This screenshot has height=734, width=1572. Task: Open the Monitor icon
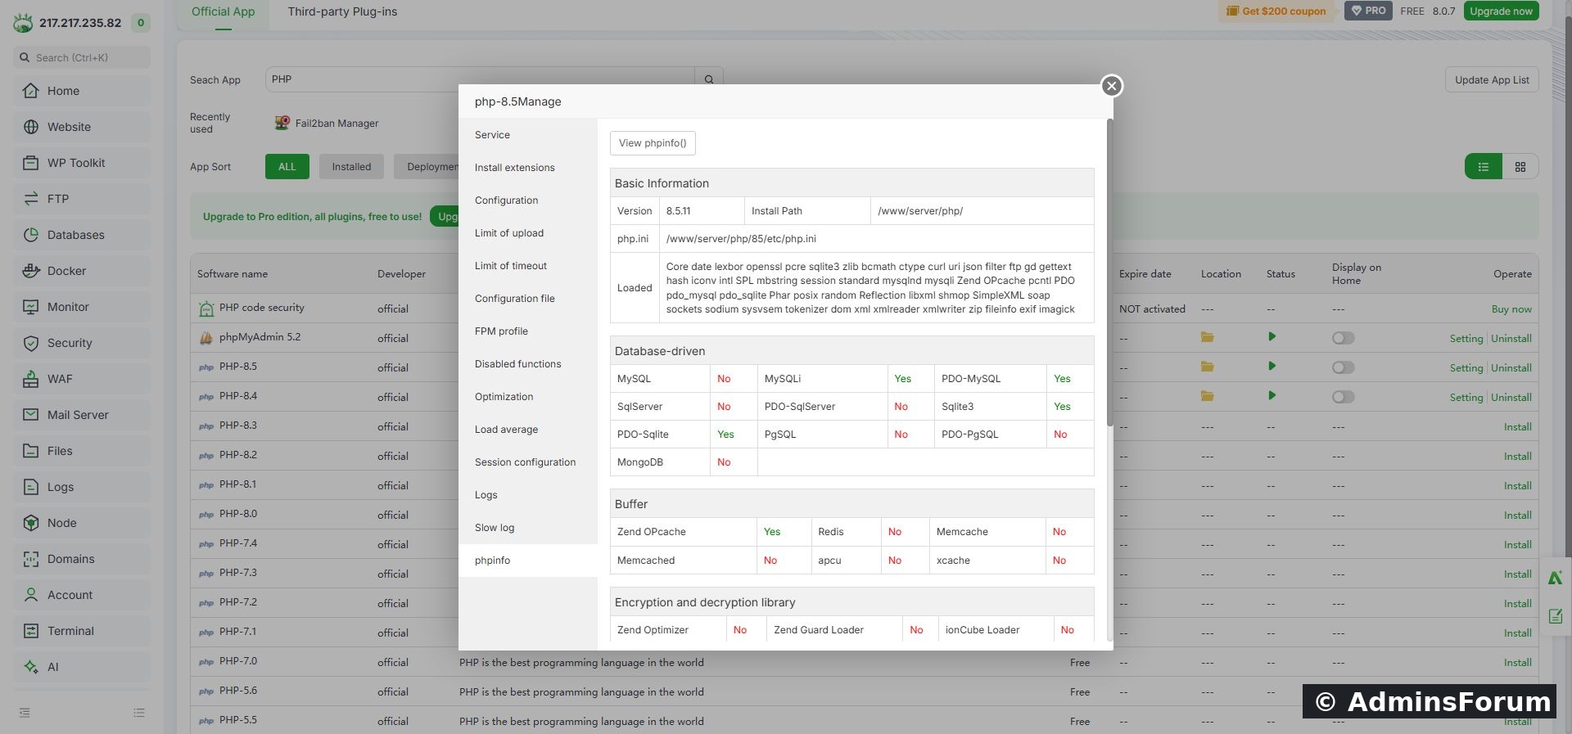[x=31, y=307]
